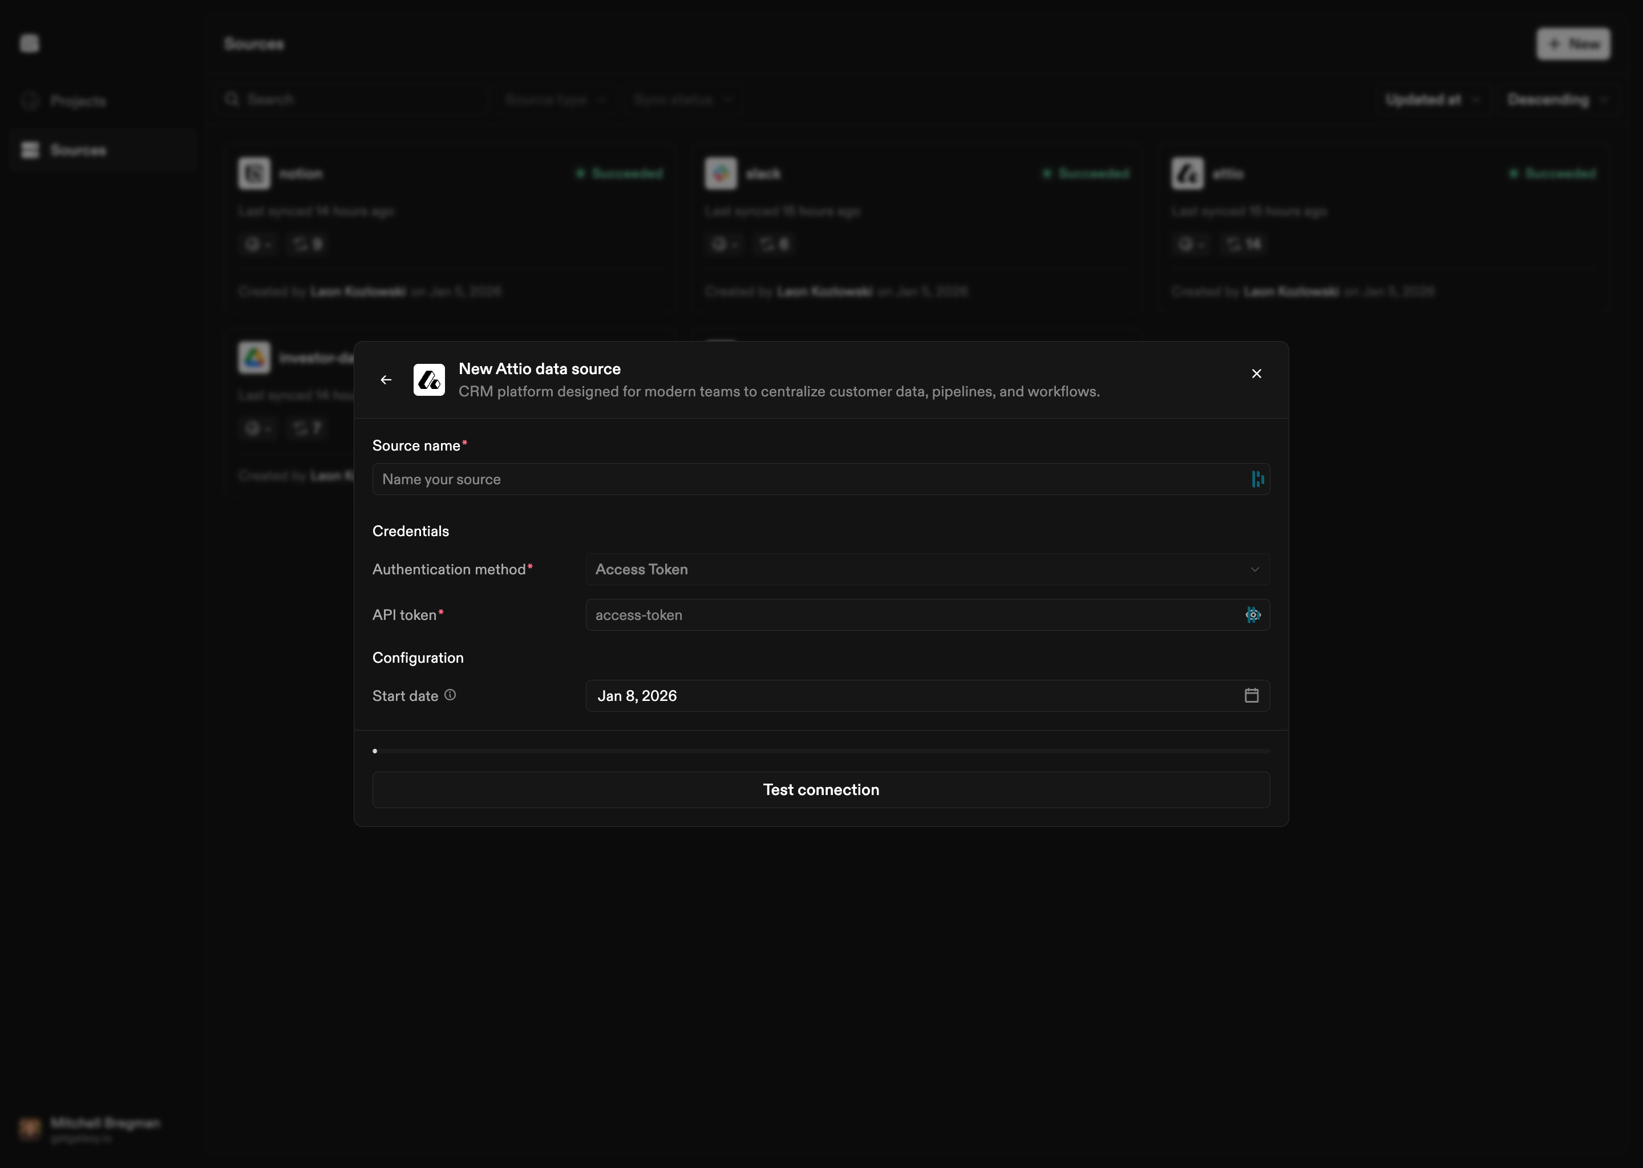The height and width of the screenshot is (1168, 1643).
Task: Open the Descending order dropdown
Action: (x=1559, y=99)
